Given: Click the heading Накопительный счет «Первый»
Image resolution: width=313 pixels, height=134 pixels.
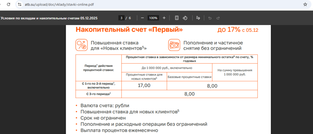Looking at the screenshot, I should 129,30.
